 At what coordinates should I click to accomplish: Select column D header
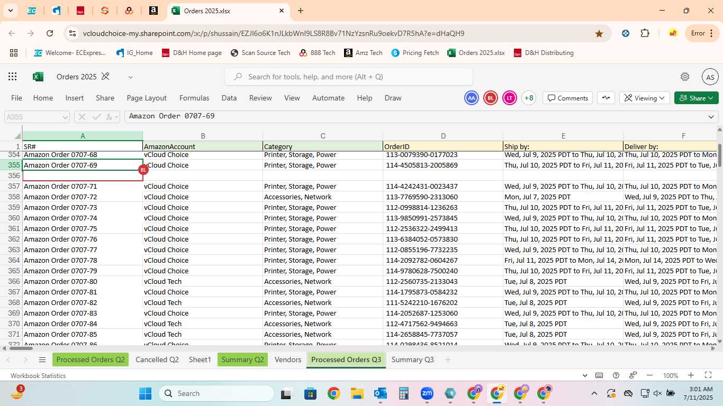pos(443,136)
